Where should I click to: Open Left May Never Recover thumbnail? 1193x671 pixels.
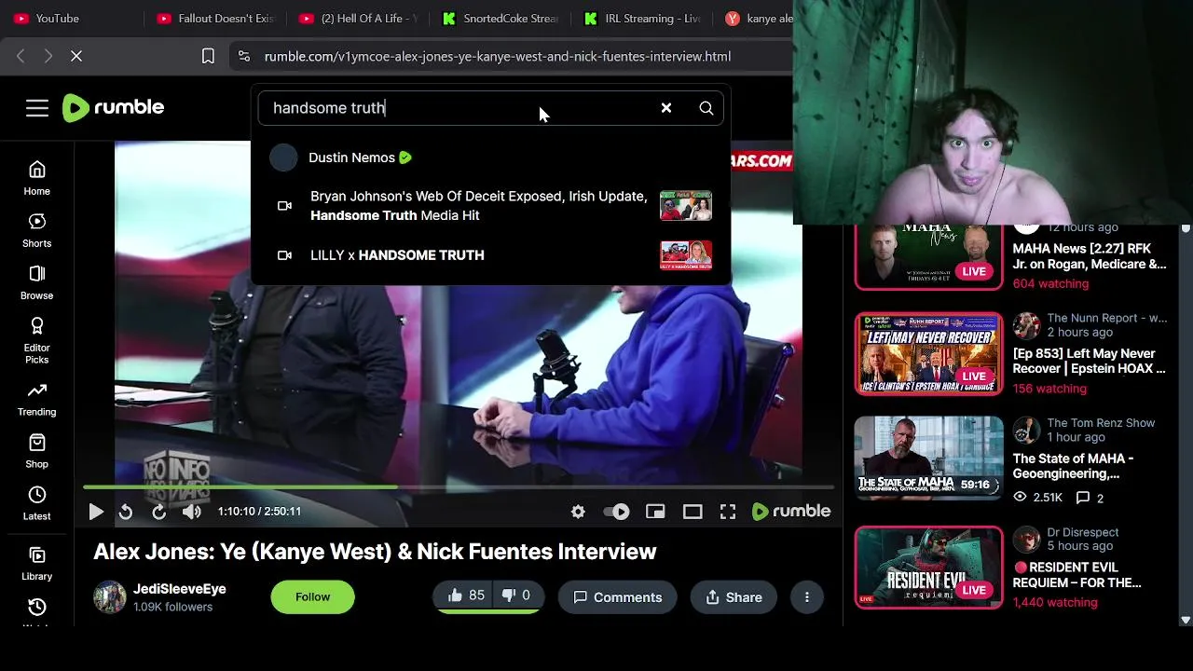coord(928,354)
